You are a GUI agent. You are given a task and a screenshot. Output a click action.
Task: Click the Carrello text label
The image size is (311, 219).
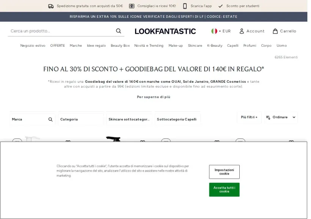[x=288, y=31]
